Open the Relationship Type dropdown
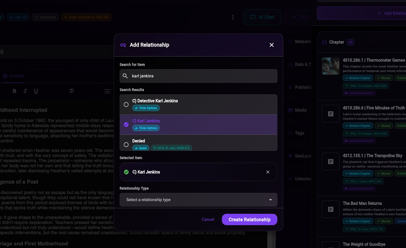The height and width of the screenshot is (248, 406). click(x=198, y=200)
